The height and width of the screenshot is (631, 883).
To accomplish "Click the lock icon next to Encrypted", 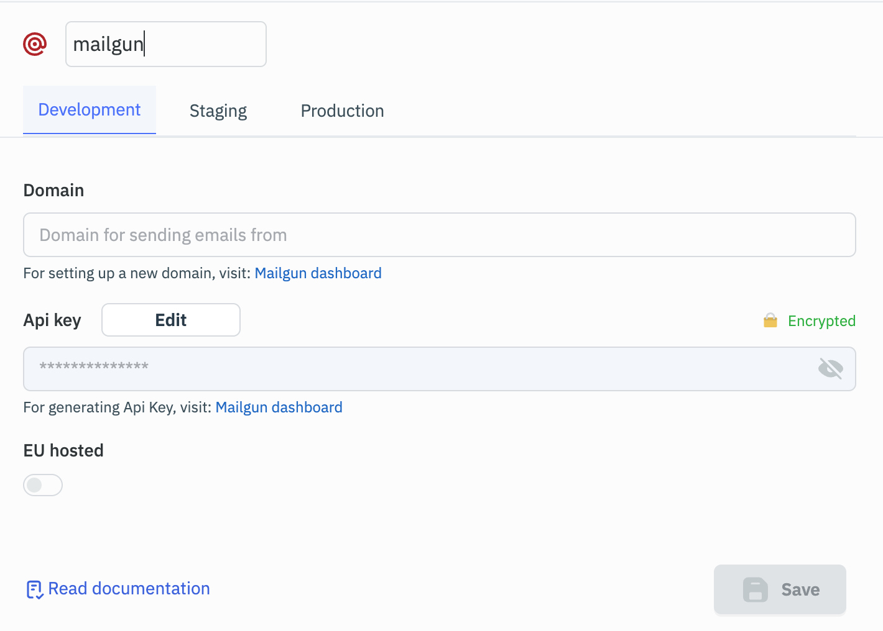I will pos(770,320).
